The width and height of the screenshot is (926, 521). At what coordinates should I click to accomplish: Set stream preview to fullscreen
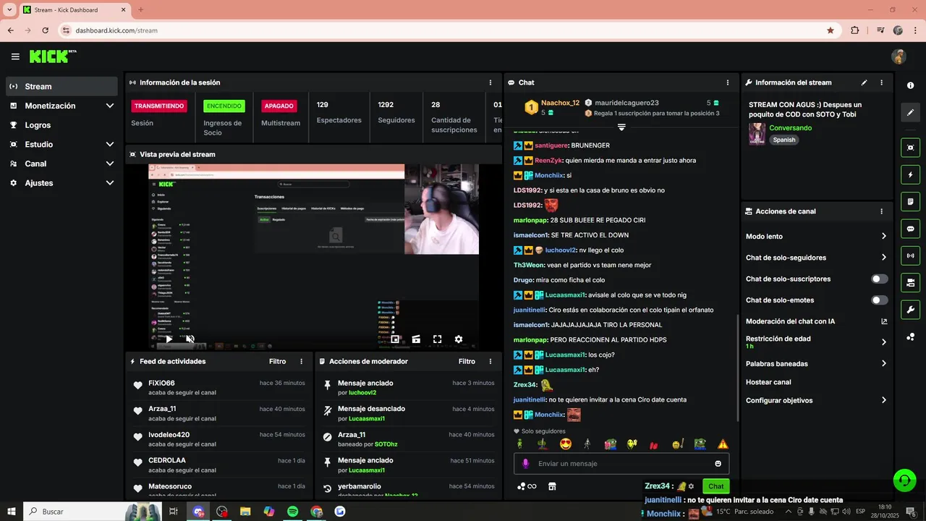[x=437, y=339]
